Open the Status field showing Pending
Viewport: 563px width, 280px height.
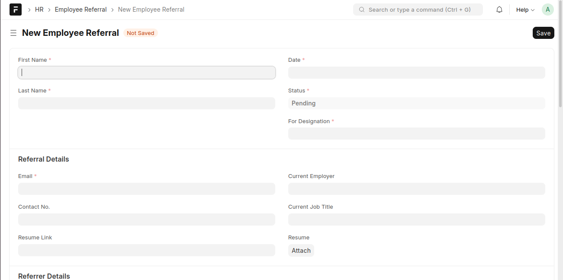(416, 103)
